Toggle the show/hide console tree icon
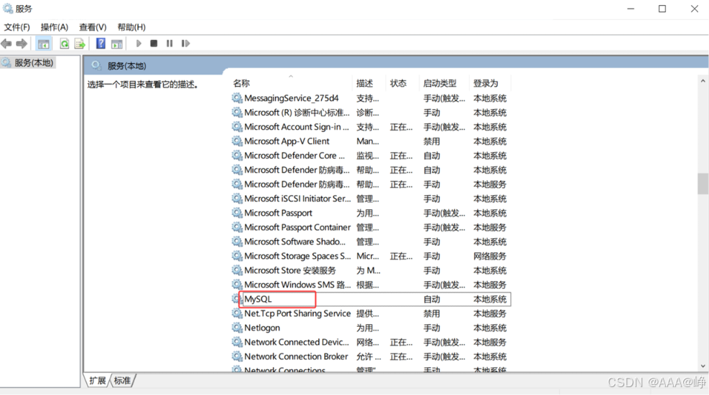 click(44, 44)
